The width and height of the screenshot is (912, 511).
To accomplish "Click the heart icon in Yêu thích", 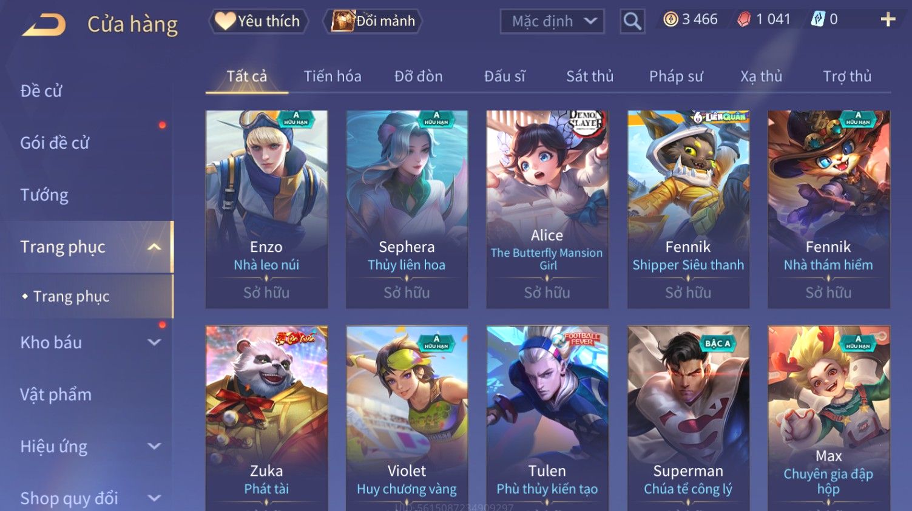I will [x=225, y=21].
